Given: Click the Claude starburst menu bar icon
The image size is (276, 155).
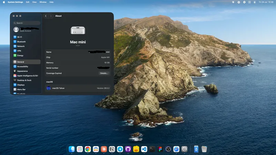Looking at the screenshot, I should pyautogui.click(x=233, y=2).
